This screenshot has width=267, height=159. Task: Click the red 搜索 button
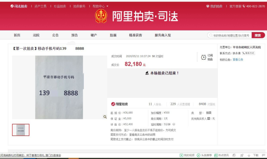pos(258,35)
